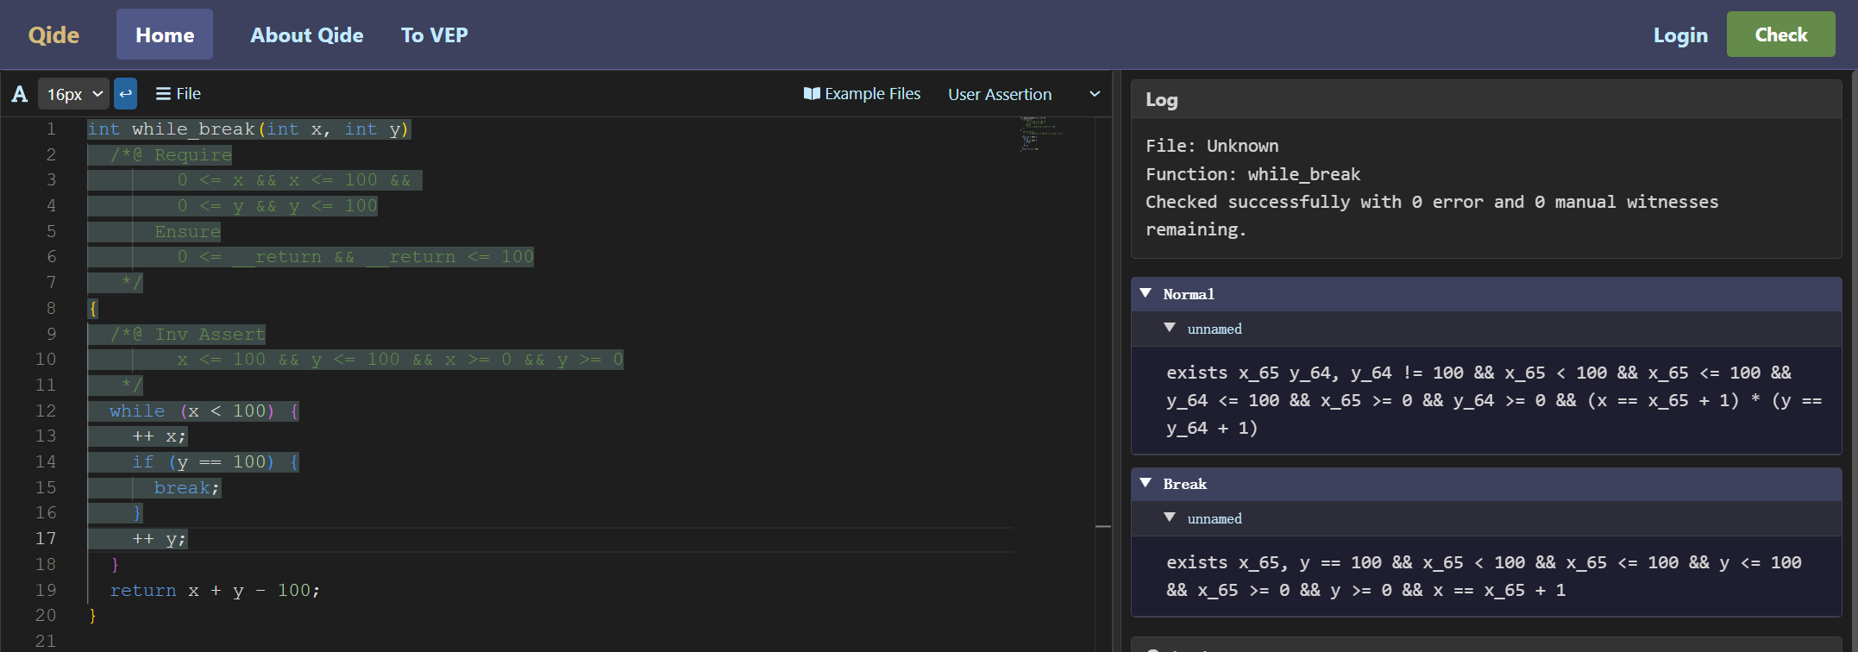Click 'return x + y - 100;' line

point(215,591)
